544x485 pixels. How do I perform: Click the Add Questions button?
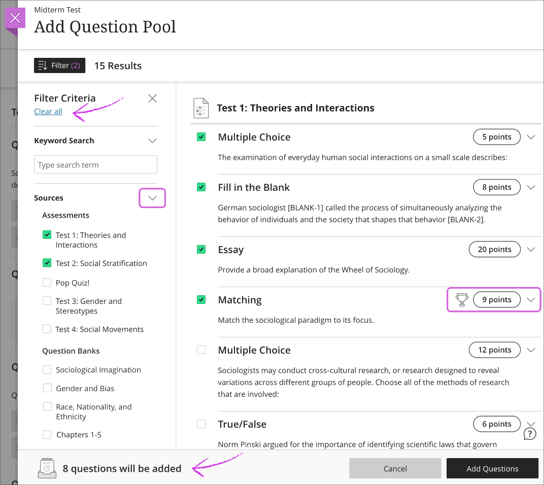pos(492,468)
